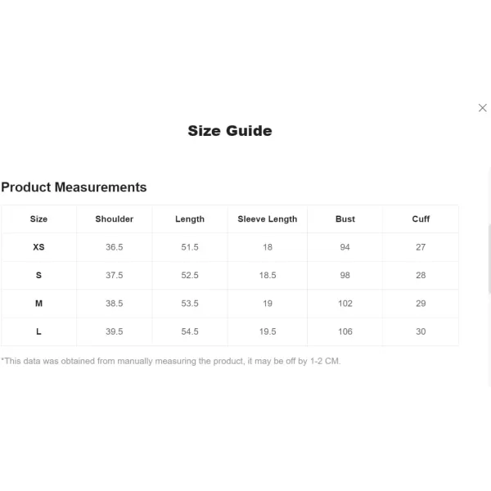
Task: Click the Product Measurements heading
Action: coord(74,187)
